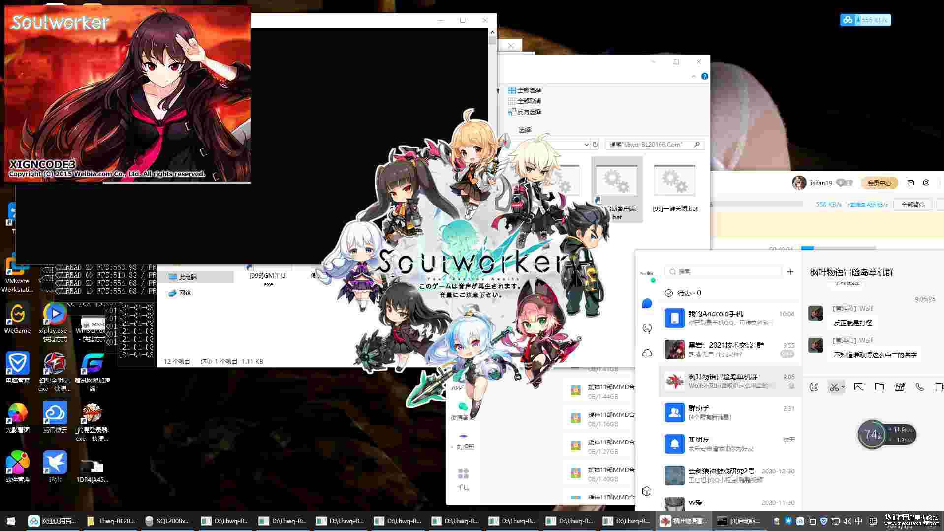Switch to the 欢迎使用百... taskbar item
The width and height of the screenshot is (944, 531).
tap(53, 521)
